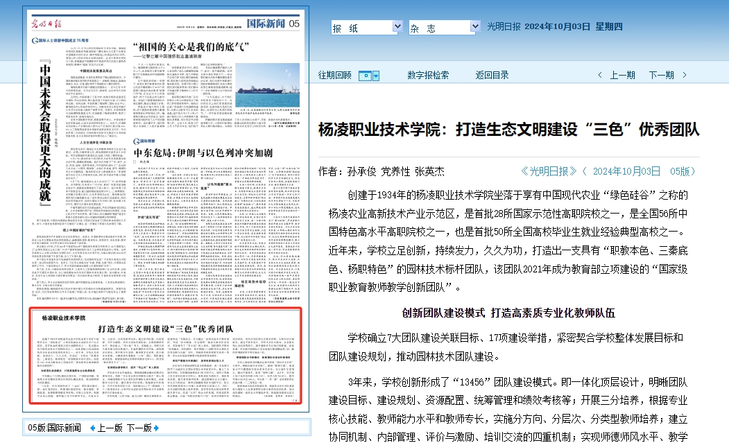729x443 pixels.
Task: Go to next issue via 下一期
Action: pos(661,76)
